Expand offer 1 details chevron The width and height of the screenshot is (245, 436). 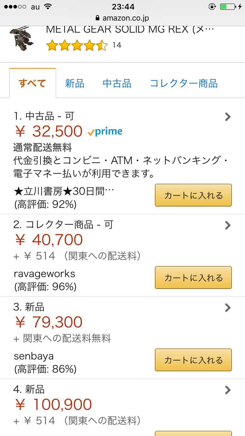(228, 117)
